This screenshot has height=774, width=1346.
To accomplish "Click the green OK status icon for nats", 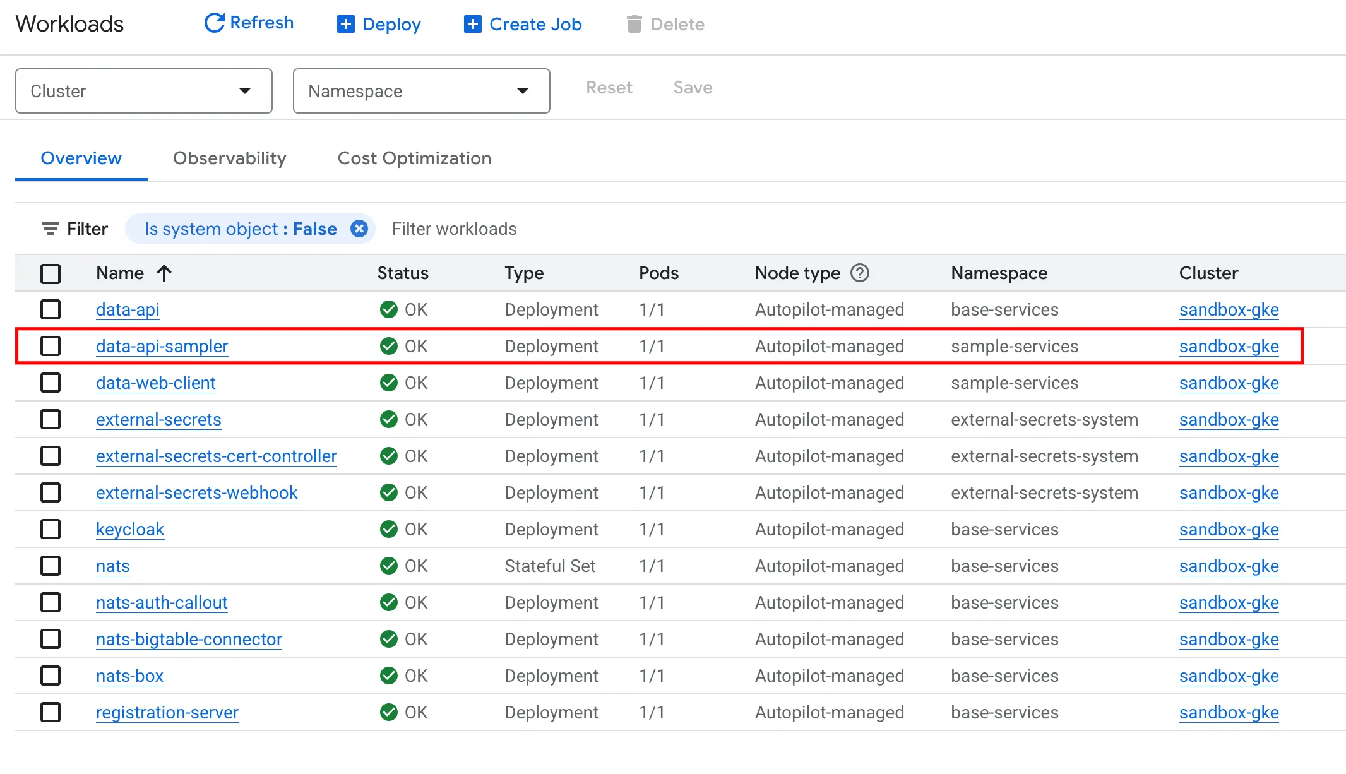I will pyautogui.click(x=389, y=566).
